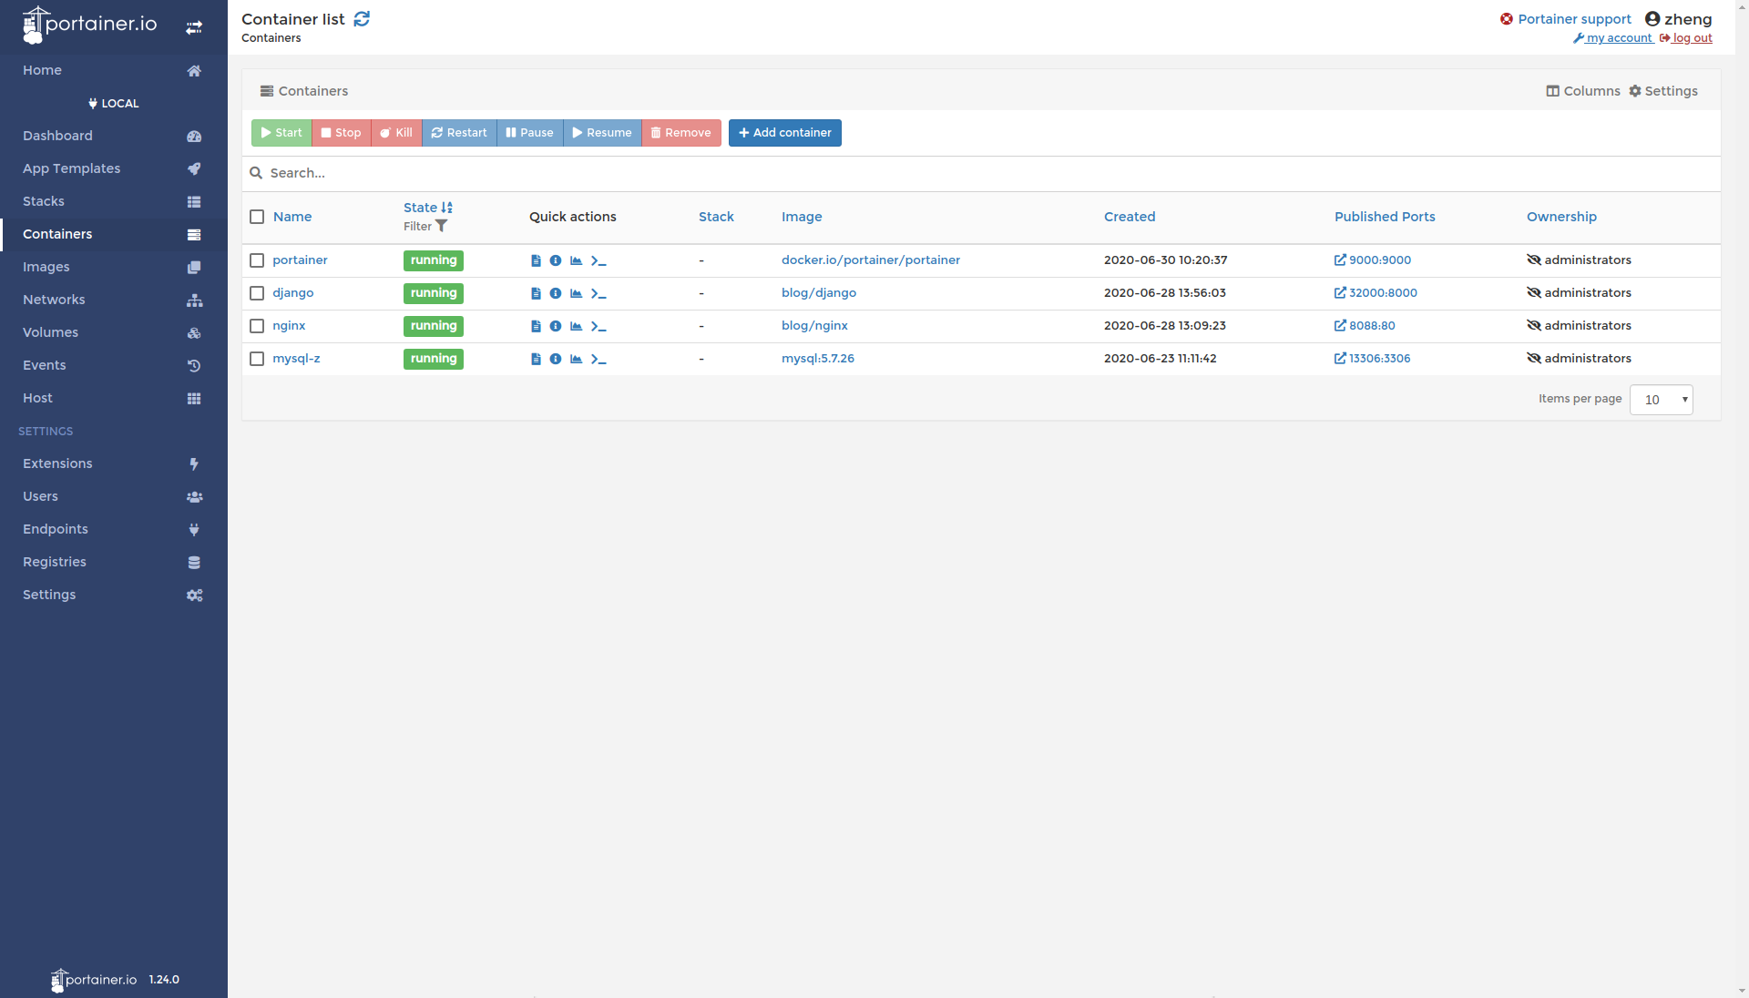Click the Pause container action icon
The image size is (1749, 998).
[x=528, y=132]
